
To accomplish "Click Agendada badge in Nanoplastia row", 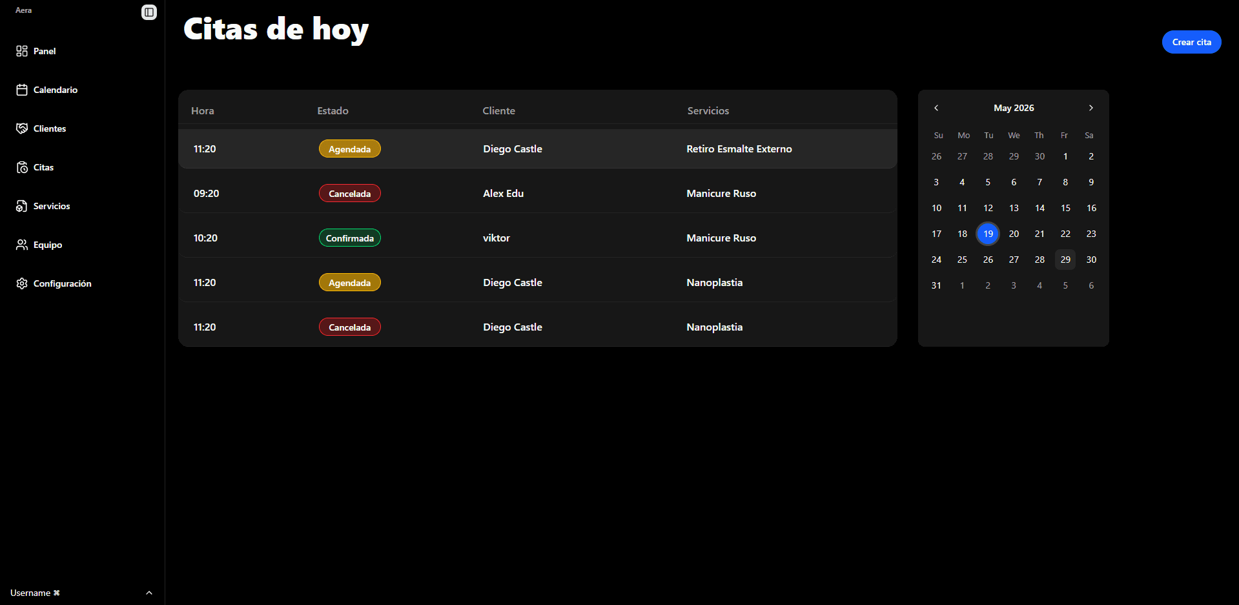I will pyautogui.click(x=349, y=283).
